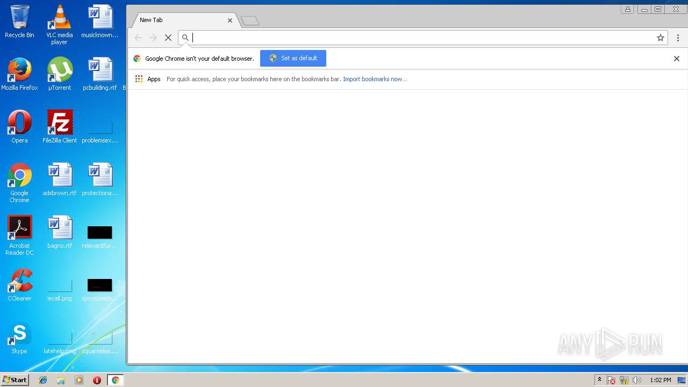Open Opera from the taskbar

tap(97, 380)
